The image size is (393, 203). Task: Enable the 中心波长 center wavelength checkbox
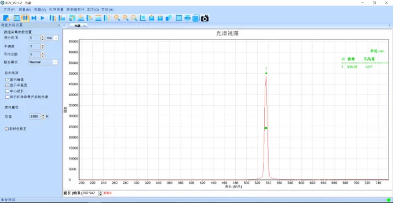click(7, 91)
